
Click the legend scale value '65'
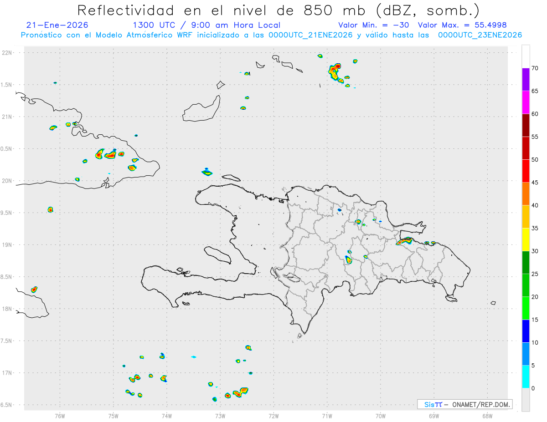[535, 91]
